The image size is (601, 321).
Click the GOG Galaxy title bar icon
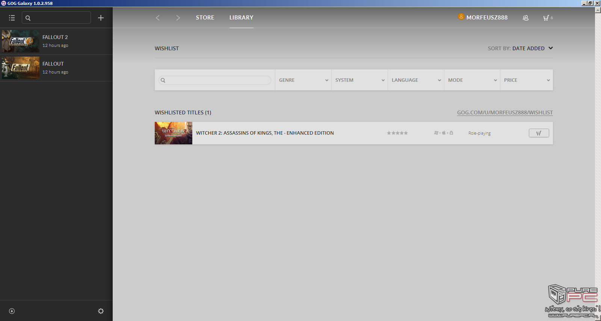pyautogui.click(x=3, y=3)
